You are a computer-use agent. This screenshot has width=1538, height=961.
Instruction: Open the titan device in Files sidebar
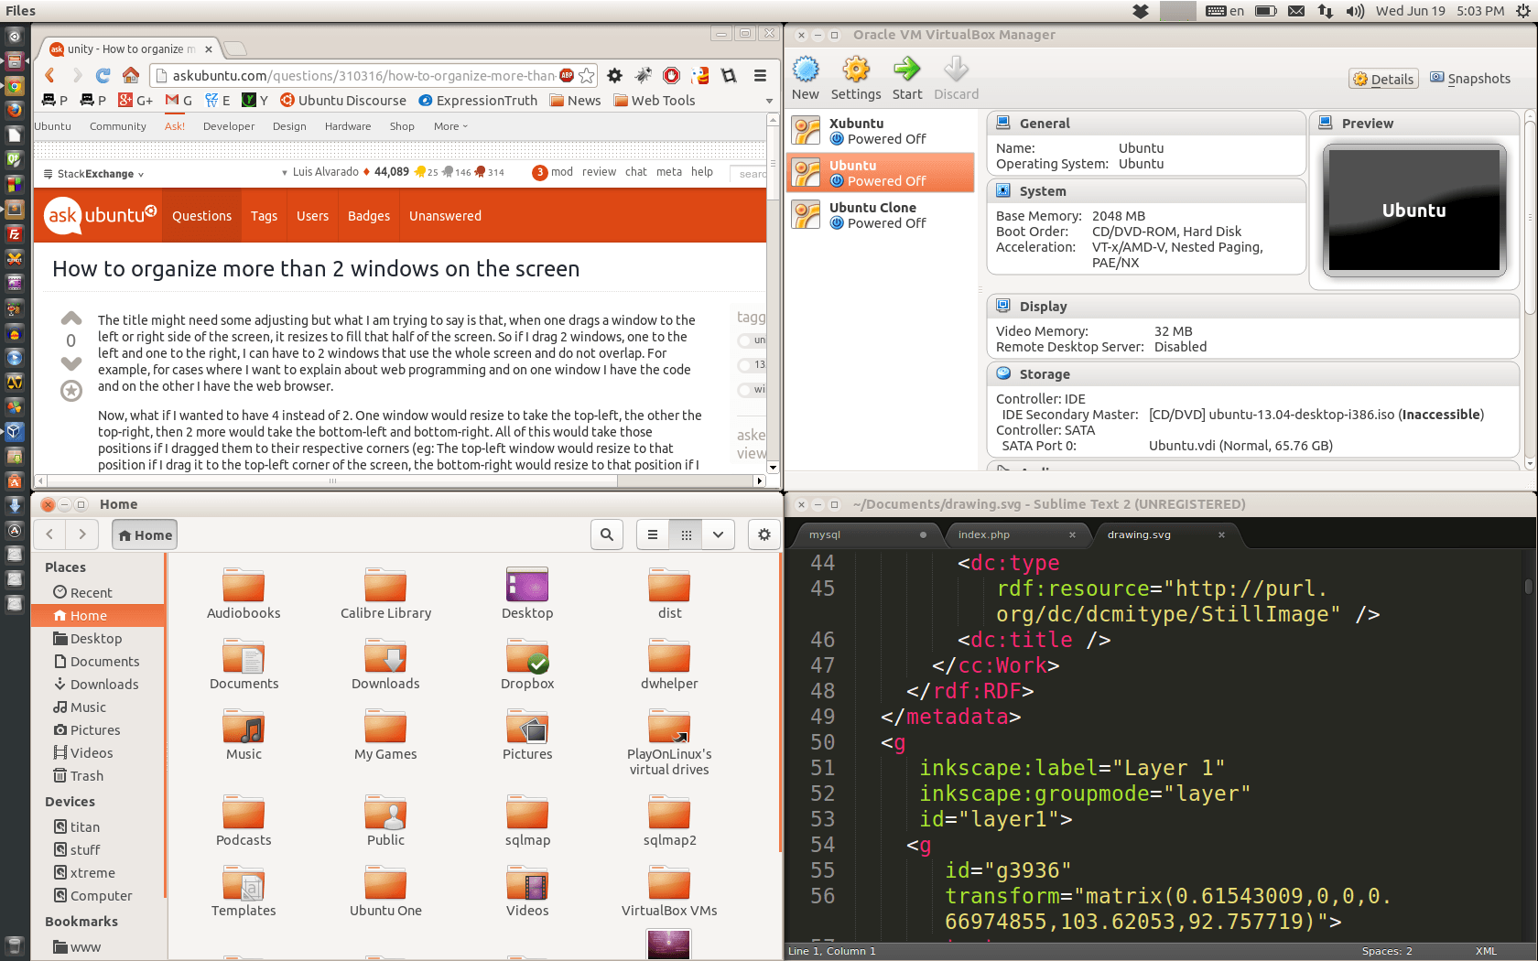(x=97, y=827)
